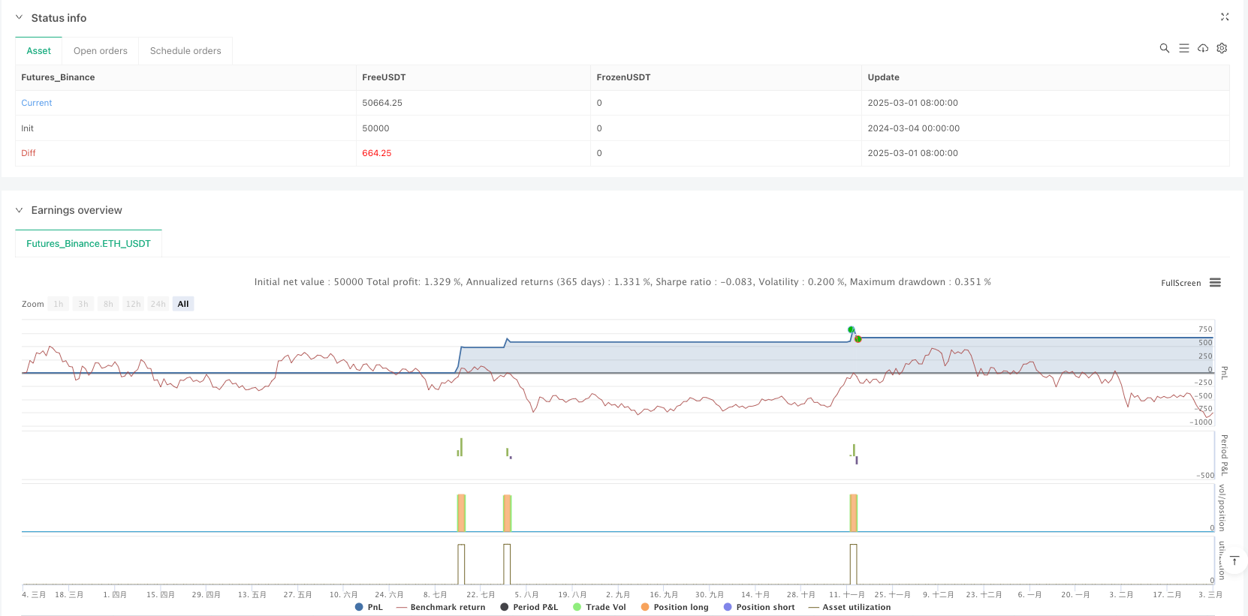Select the Futures_Binance.ETH_USDT tab

(x=89, y=244)
